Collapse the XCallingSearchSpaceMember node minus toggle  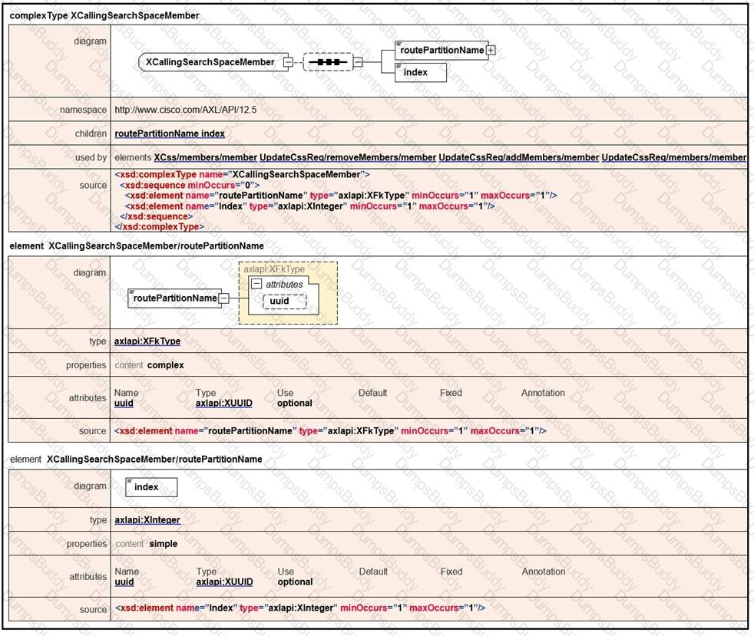click(x=288, y=62)
